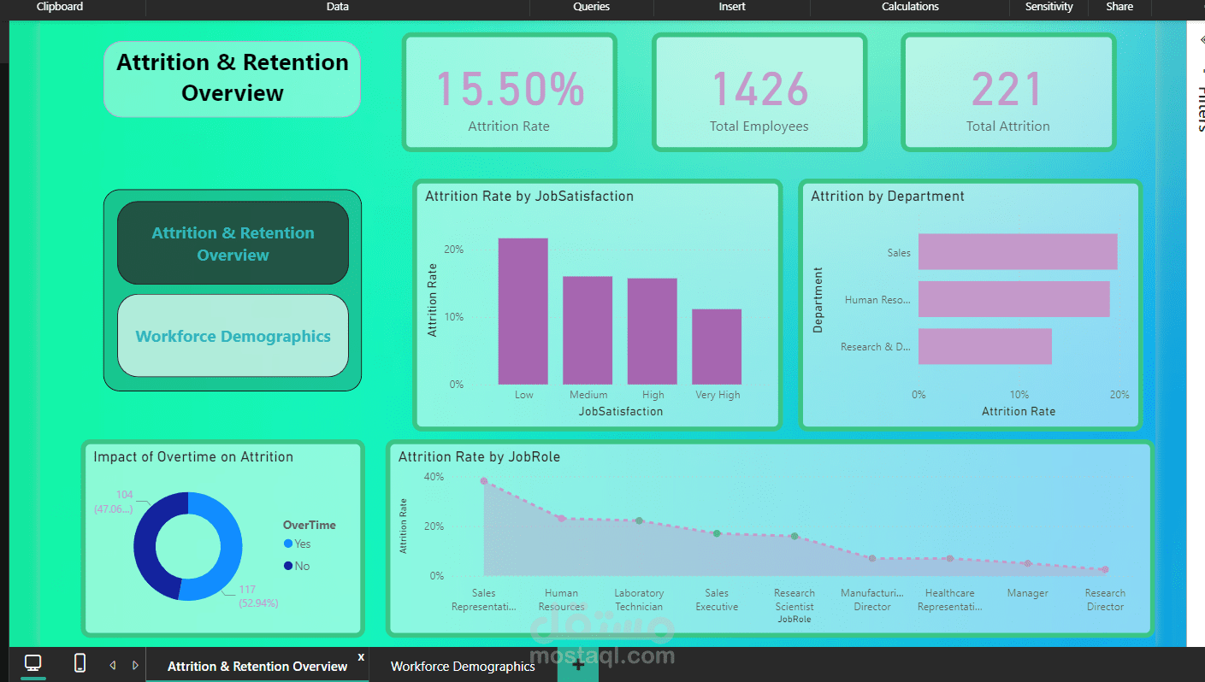
Task: Select the Research Scientist data point
Action: click(794, 536)
